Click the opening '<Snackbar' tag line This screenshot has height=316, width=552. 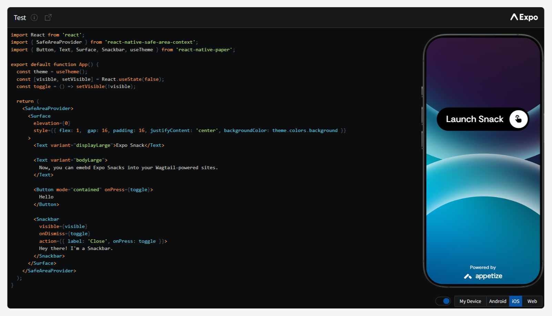point(47,219)
